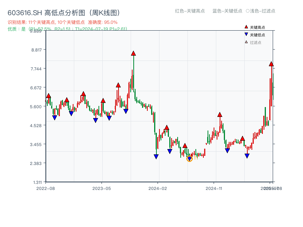Click the red triangle icon beside 关键高点 legend
303x227 pixels.
click(246, 27)
